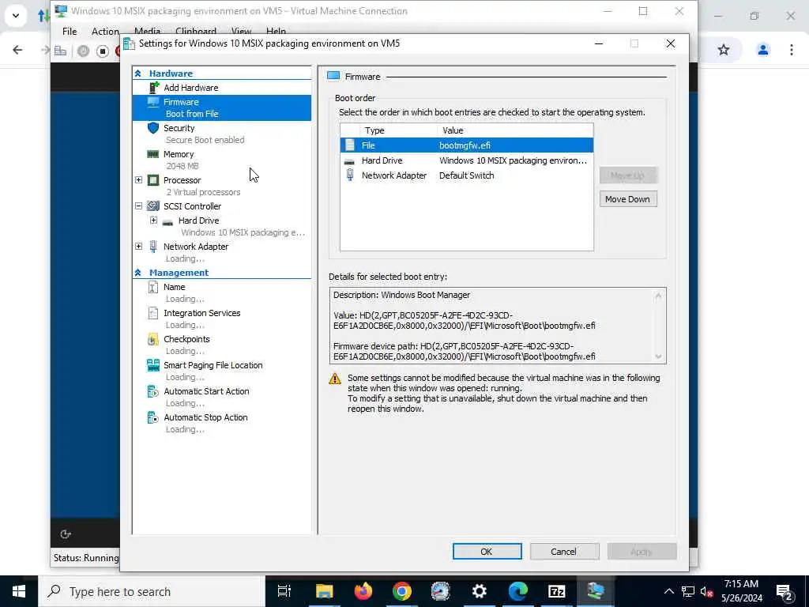The image size is (809, 607).
Task: Click the Add Hardware icon
Action: tap(154, 88)
